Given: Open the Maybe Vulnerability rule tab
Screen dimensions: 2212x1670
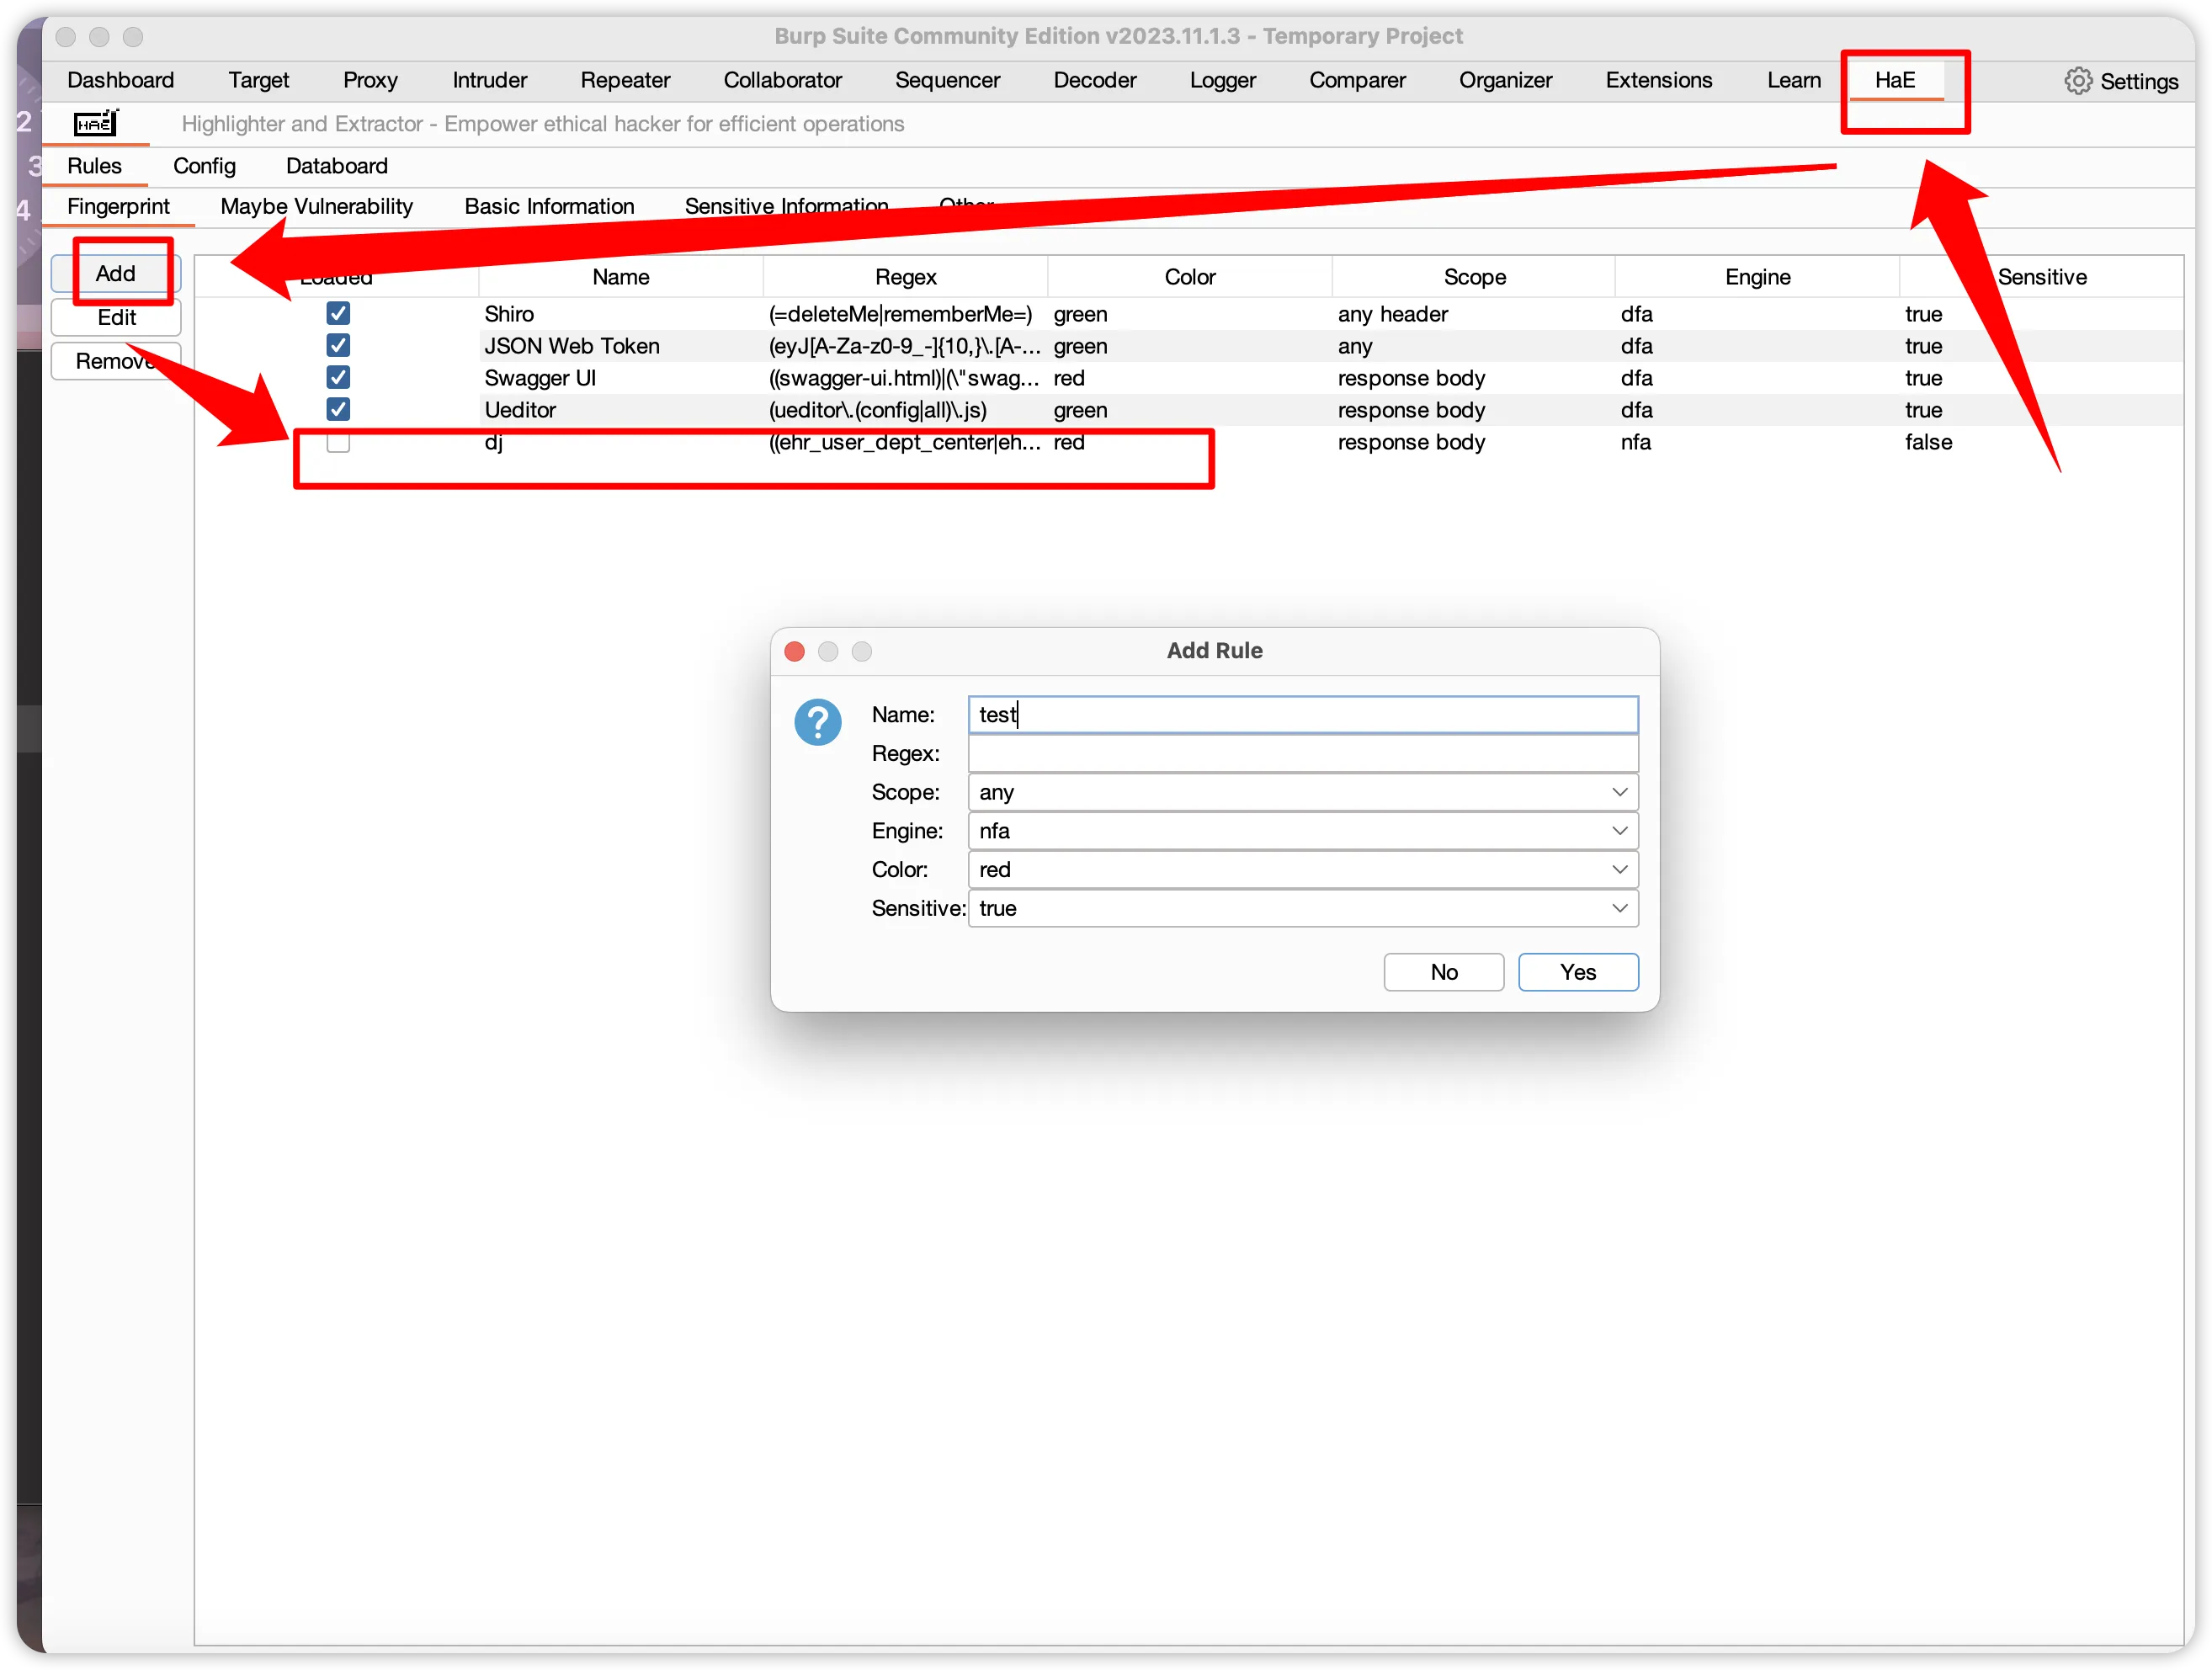Looking at the screenshot, I should click(x=316, y=207).
